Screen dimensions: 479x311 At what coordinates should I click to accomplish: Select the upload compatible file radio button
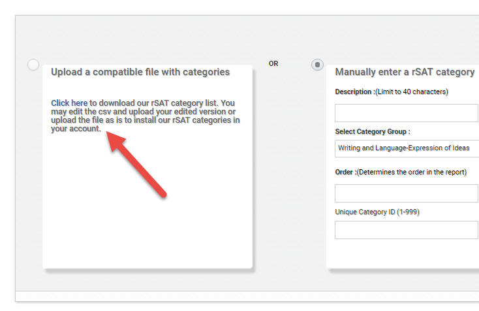tap(33, 65)
